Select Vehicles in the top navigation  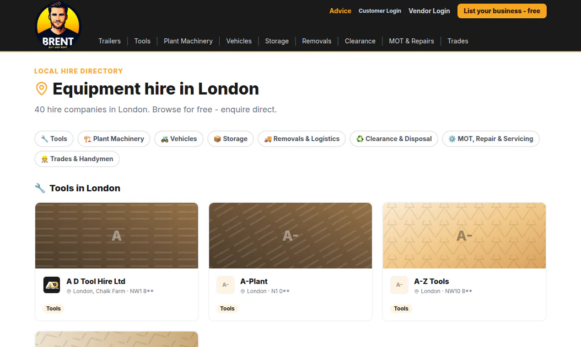coord(239,41)
